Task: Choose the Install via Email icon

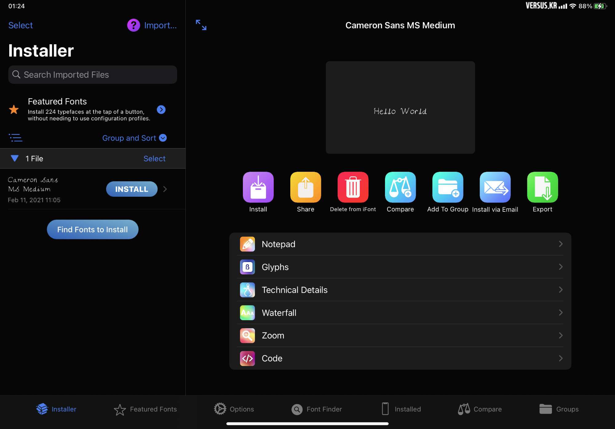Action: (x=495, y=187)
